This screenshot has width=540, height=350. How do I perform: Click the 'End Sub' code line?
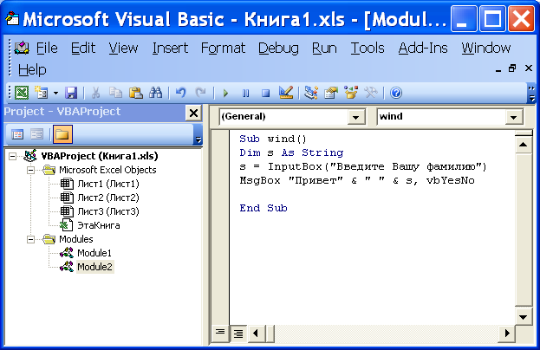click(x=263, y=208)
